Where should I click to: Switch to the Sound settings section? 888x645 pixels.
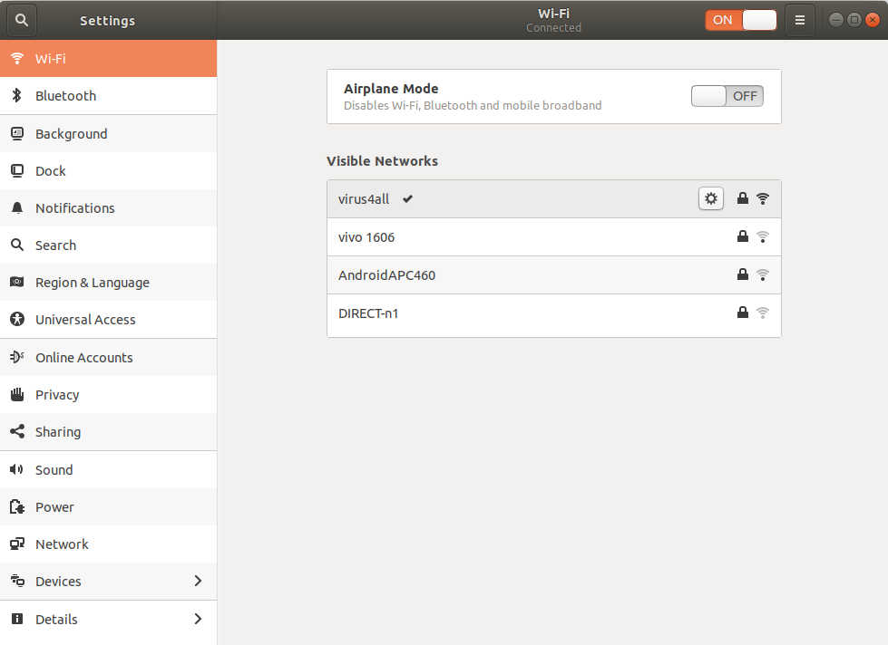click(54, 469)
